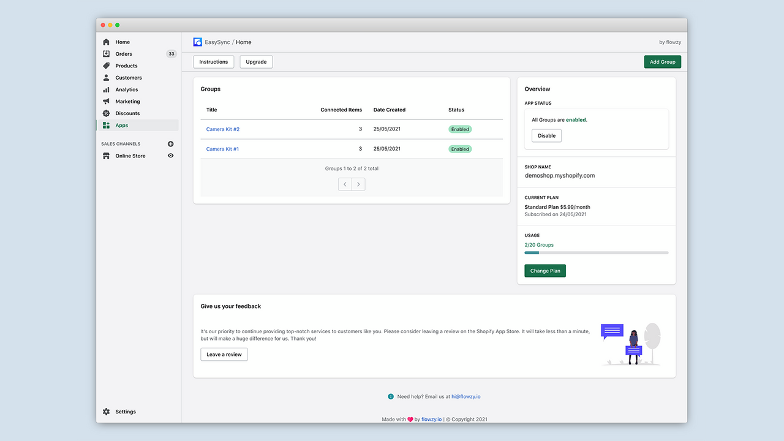
Task: Expand sales channels with the plus icon
Action: 170,143
